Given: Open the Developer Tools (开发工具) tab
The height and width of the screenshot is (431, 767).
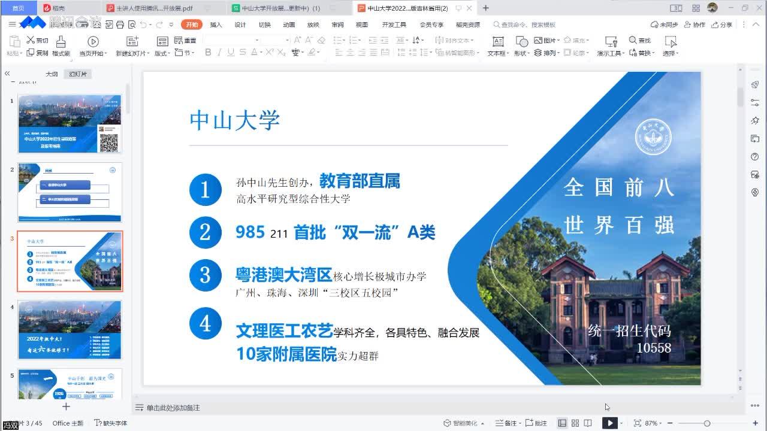Looking at the screenshot, I should [x=394, y=25].
